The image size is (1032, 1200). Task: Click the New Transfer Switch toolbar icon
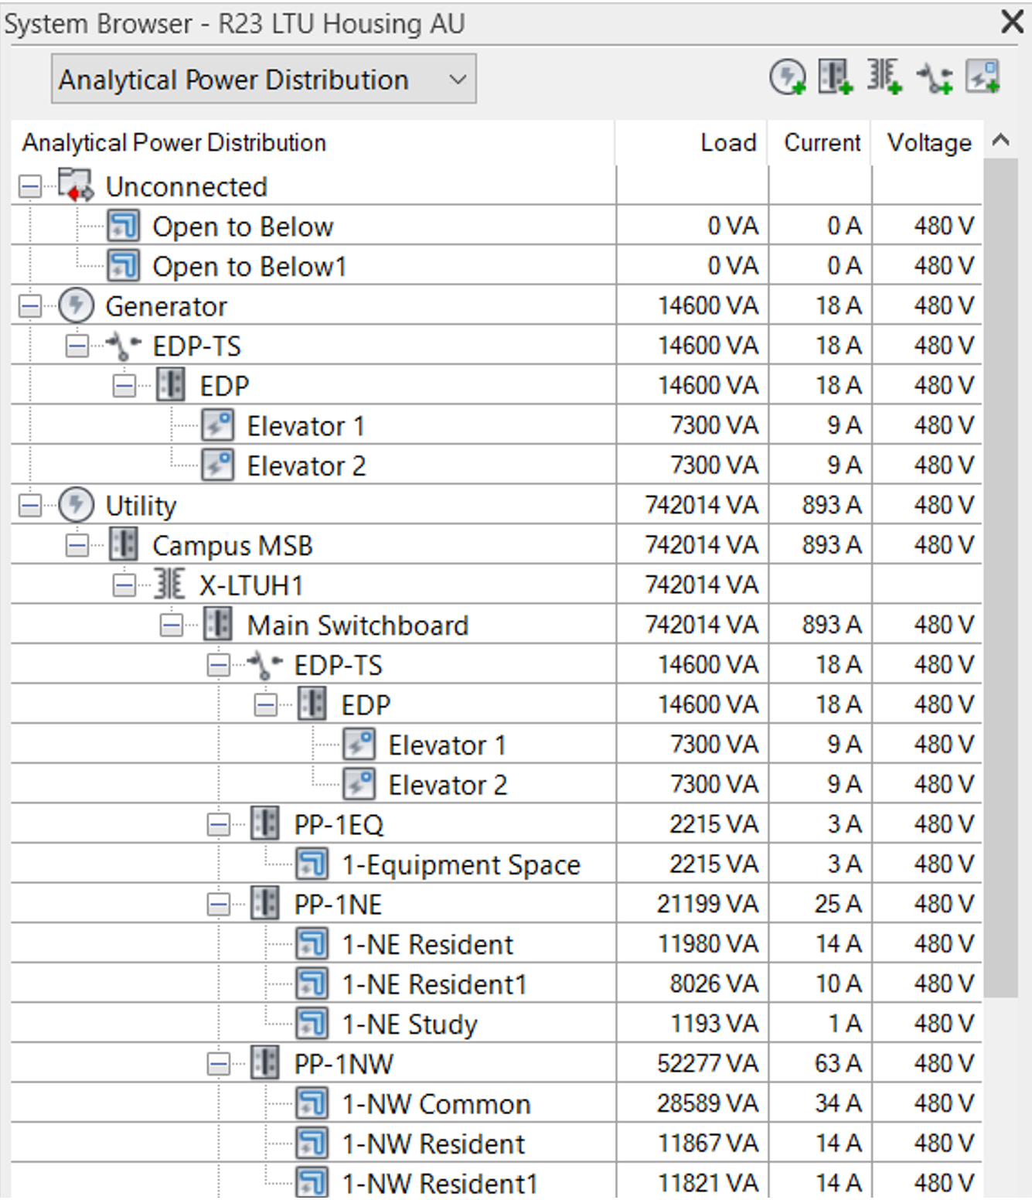(934, 77)
